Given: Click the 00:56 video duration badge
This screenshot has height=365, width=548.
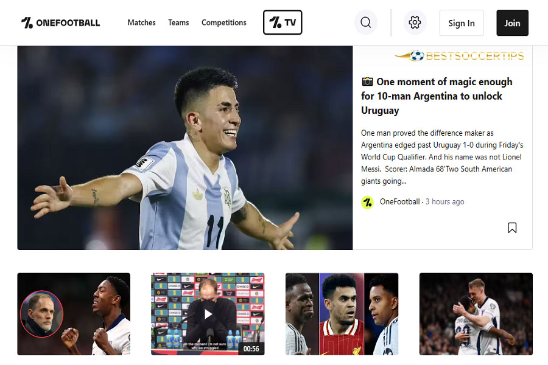Looking at the screenshot, I should tap(251, 349).
